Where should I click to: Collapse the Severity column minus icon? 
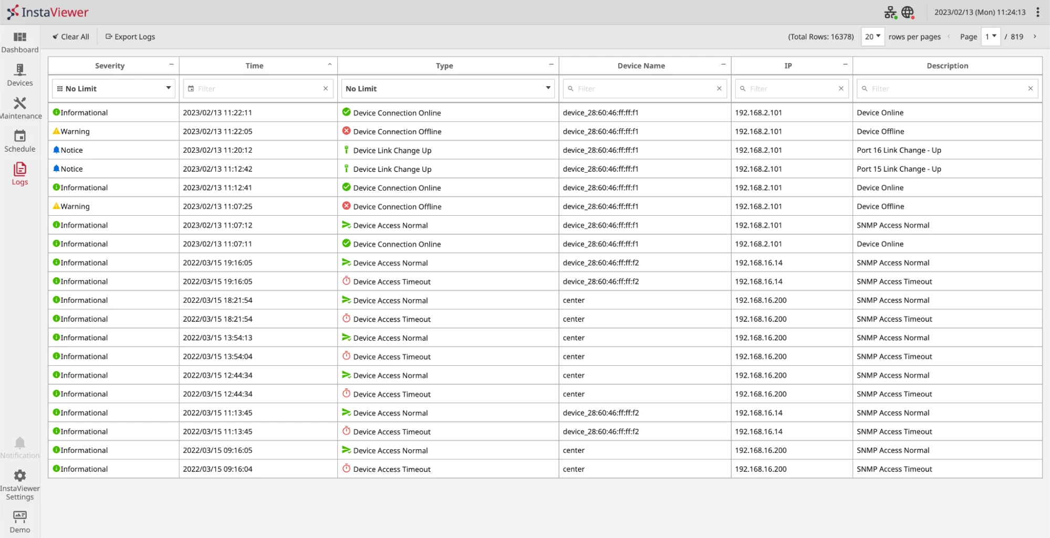[x=171, y=65]
